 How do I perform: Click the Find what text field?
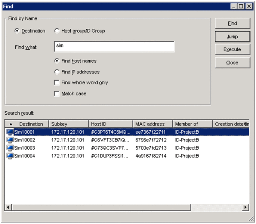tap(114, 47)
